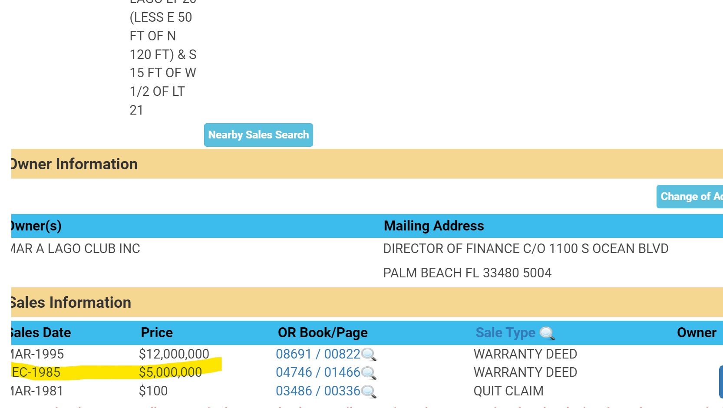Select MAR A LAGO CLUB INC owner name
Viewport: 723px width, 408px height.
(76, 249)
